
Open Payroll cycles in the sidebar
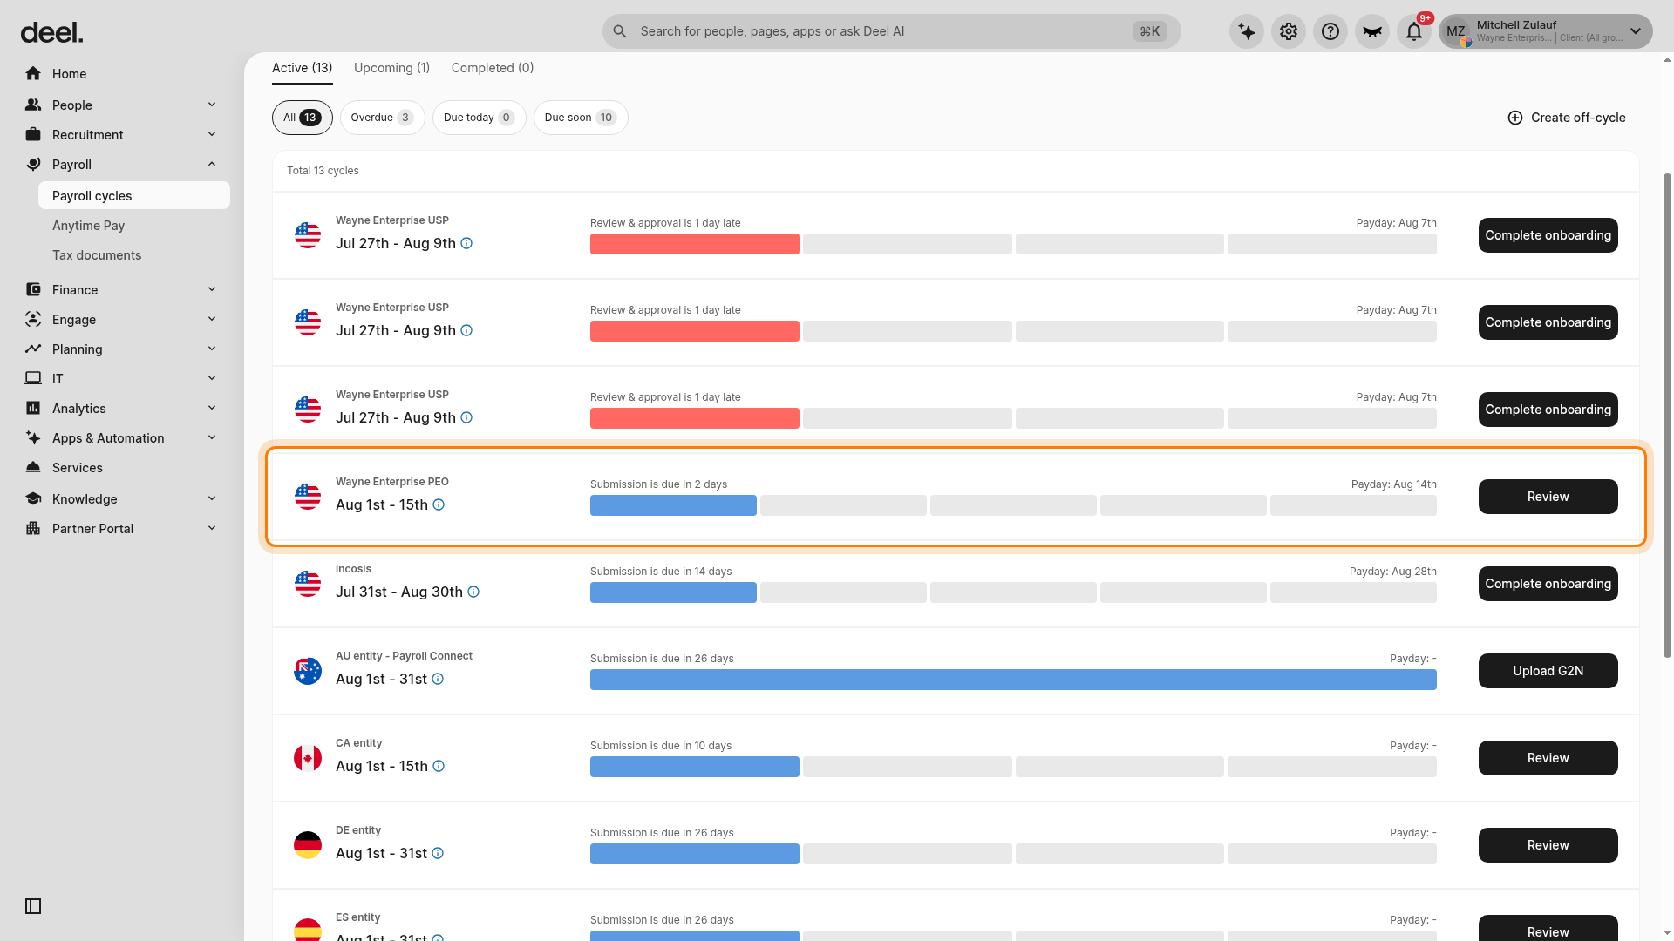[134, 195]
